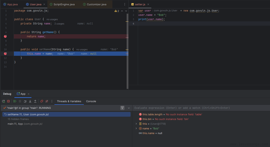Resume program execution
Screen dimensions: 270x147
click(15, 101)
